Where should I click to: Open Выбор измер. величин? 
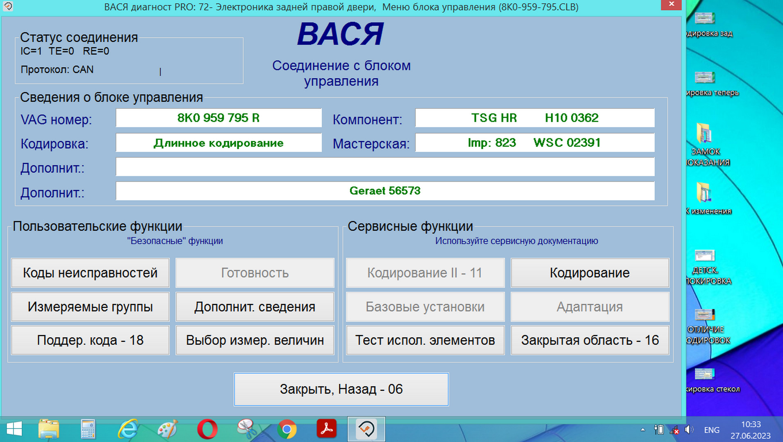click(255, 340)
